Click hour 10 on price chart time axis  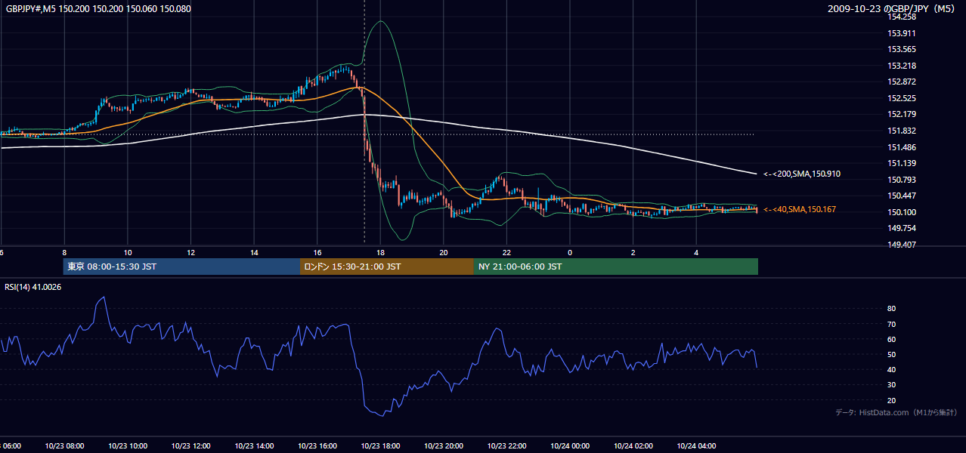pyautogui.click(x=128, y=253)
